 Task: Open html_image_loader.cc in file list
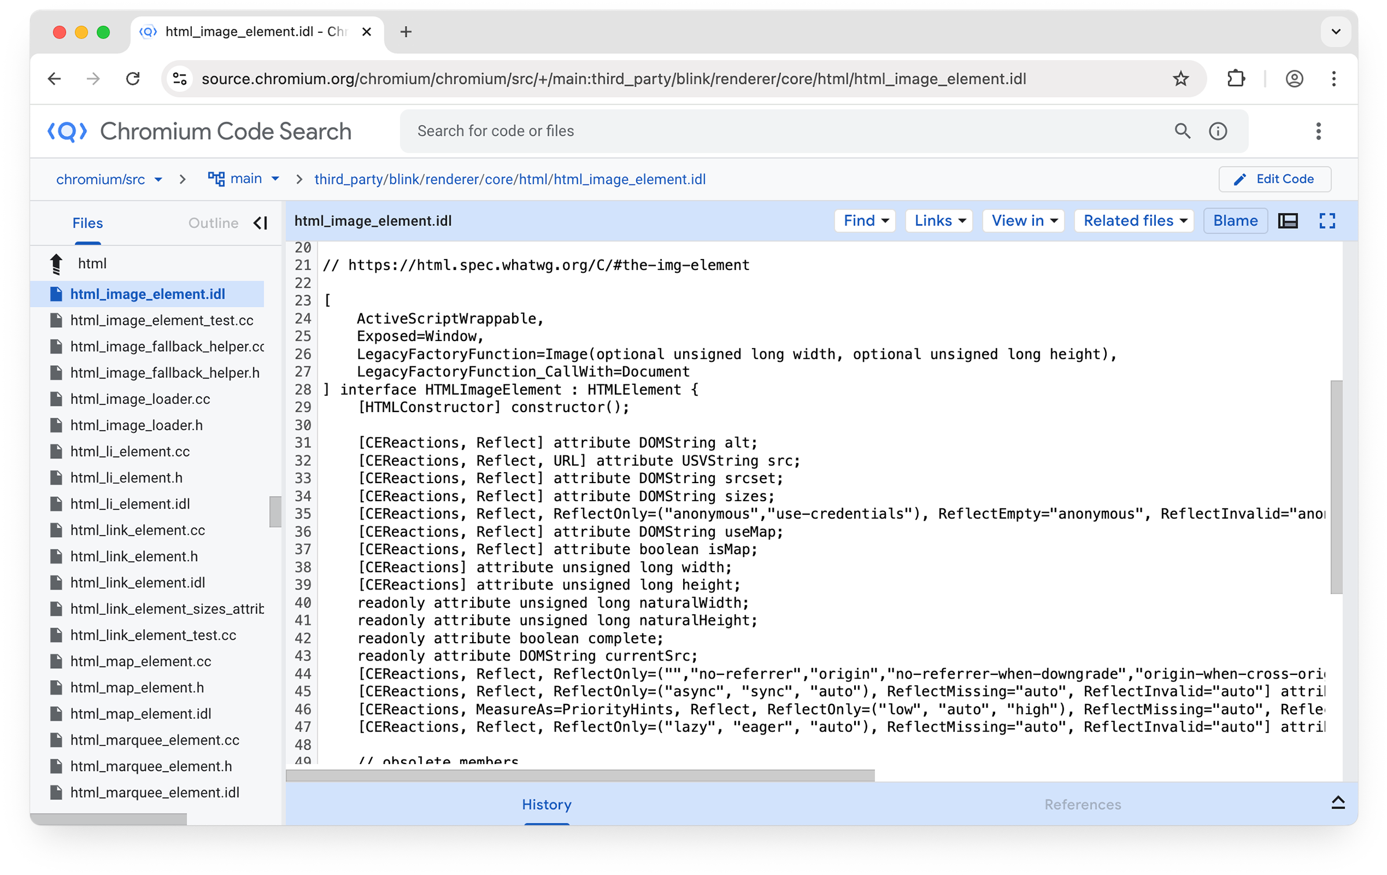click(140, 399)
